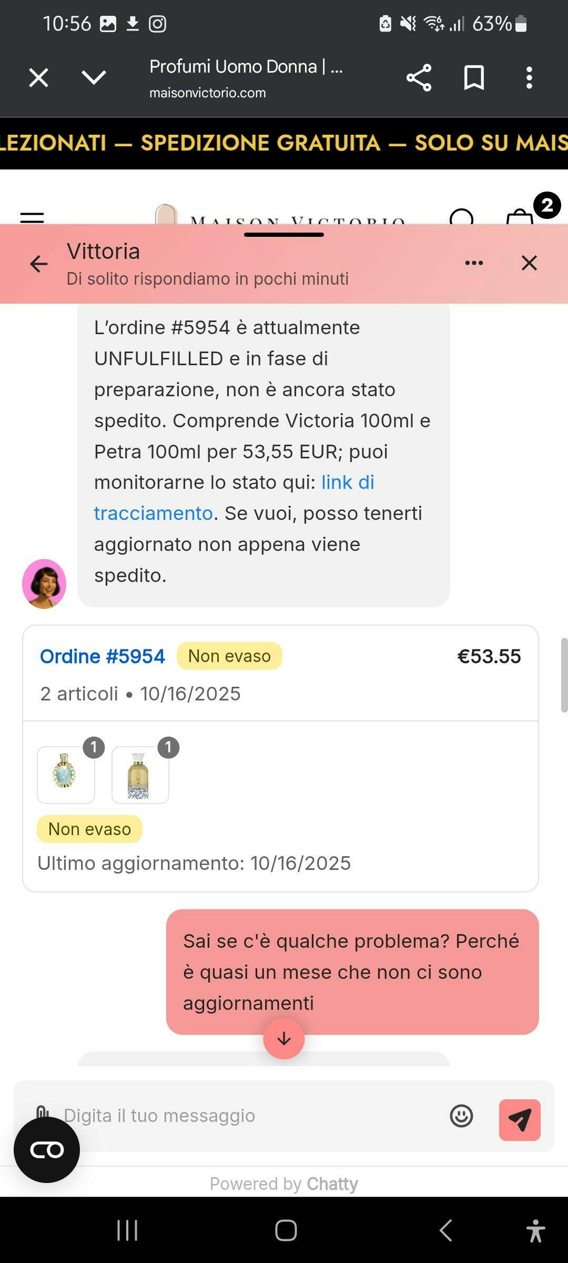Open the hamburger navigation menu
This screenshot has width=568, height=1263.
point(32,217)
